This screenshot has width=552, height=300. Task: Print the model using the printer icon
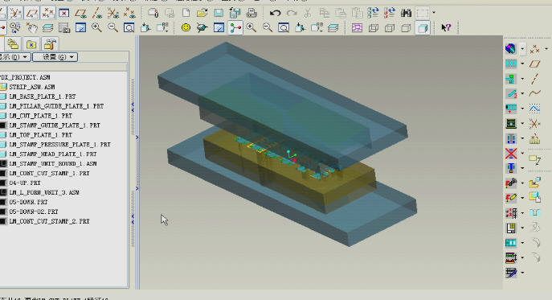pos(251,13)
